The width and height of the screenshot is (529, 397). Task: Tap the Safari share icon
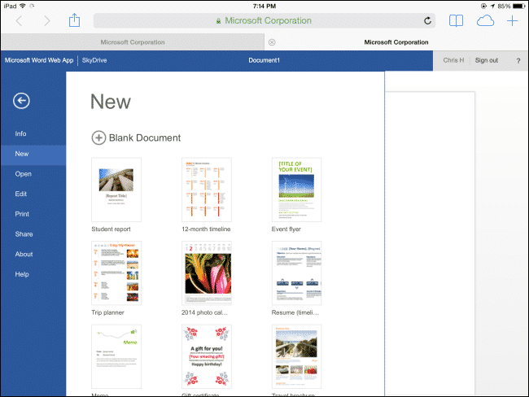[74, 20]
